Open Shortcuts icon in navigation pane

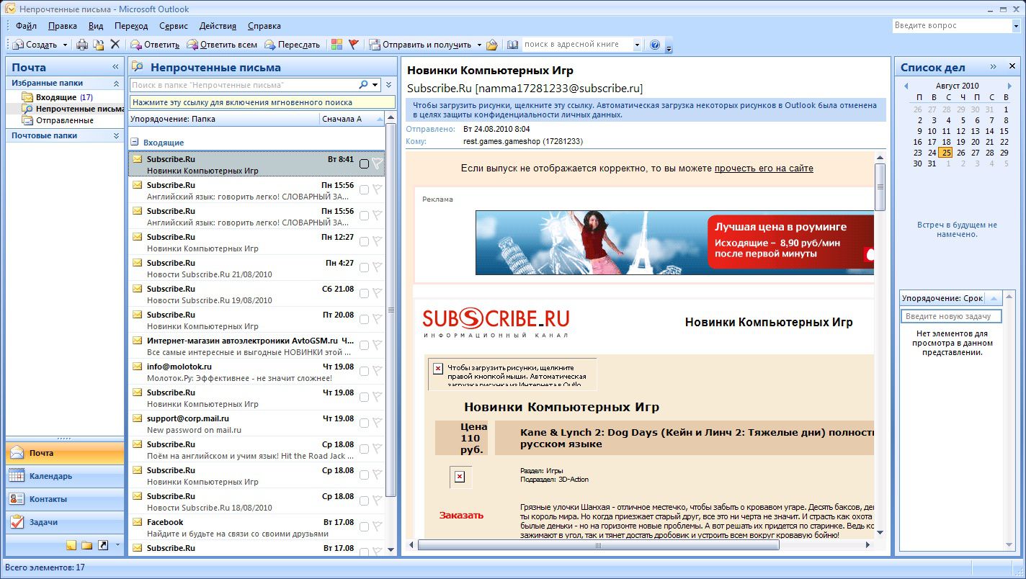click(103, 545)
